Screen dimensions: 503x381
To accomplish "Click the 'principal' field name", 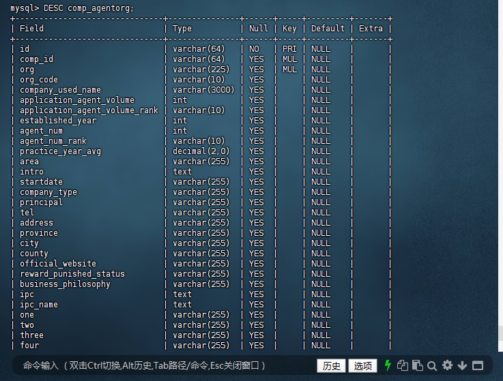I will (41, 202).
